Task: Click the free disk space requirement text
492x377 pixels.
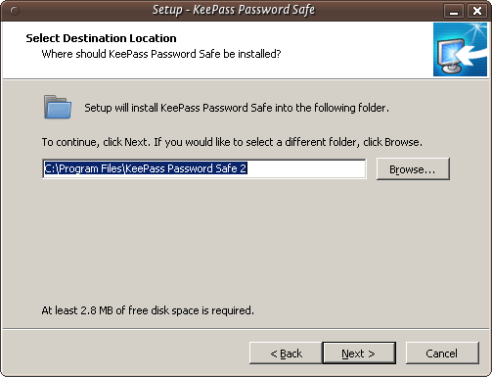Action: 148,310
